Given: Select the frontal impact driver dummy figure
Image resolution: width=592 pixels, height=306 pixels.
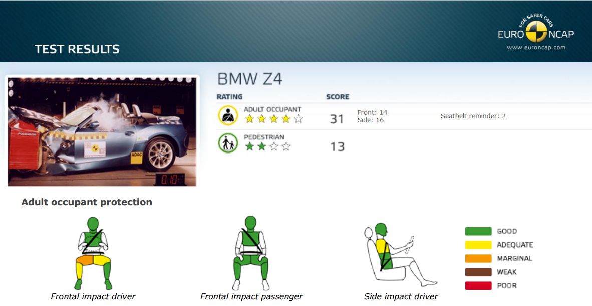Looking at the screenshot, I should [x=93, y=253].
